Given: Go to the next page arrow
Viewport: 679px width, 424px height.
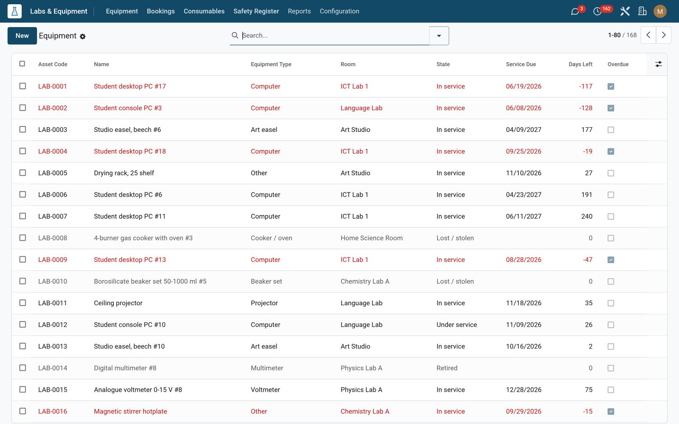Looking at the screenshot, I should click(x=664, y=35).
